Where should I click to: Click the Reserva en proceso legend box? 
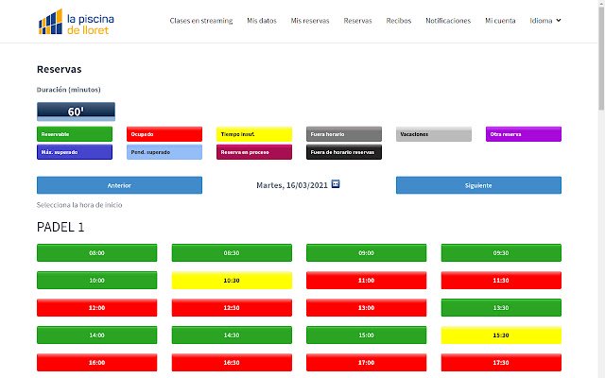254,152
